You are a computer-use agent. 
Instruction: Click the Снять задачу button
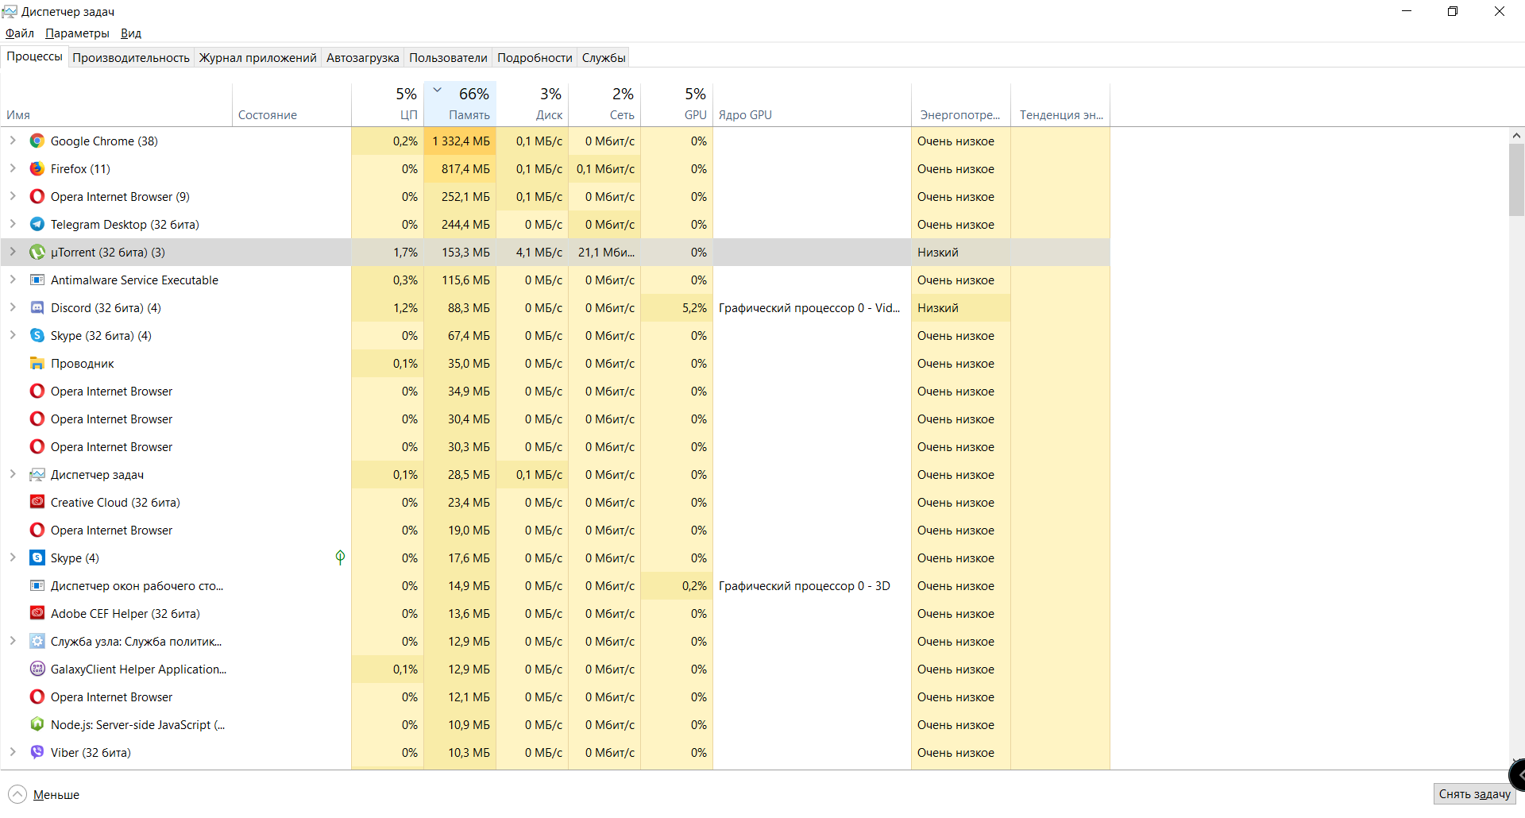(1474, 794)
